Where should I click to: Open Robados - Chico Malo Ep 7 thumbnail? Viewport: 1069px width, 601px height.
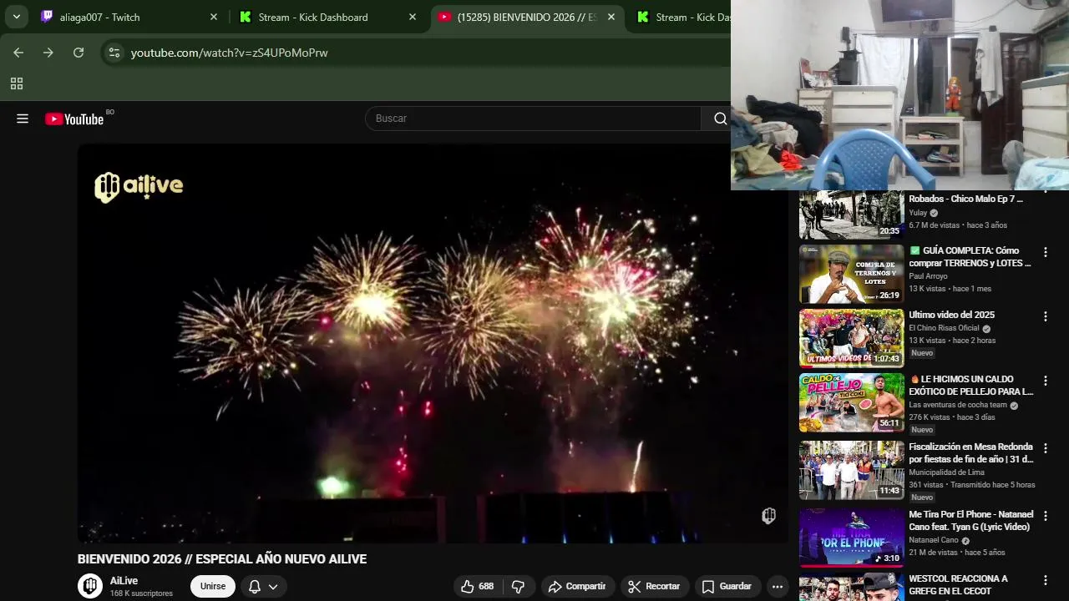(x=851, y=215)
